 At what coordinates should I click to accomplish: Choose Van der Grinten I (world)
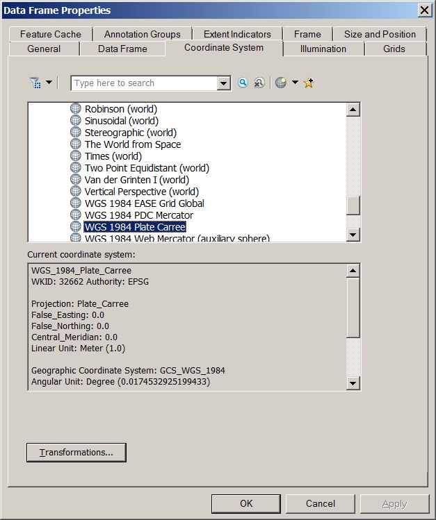coord(137,180)
